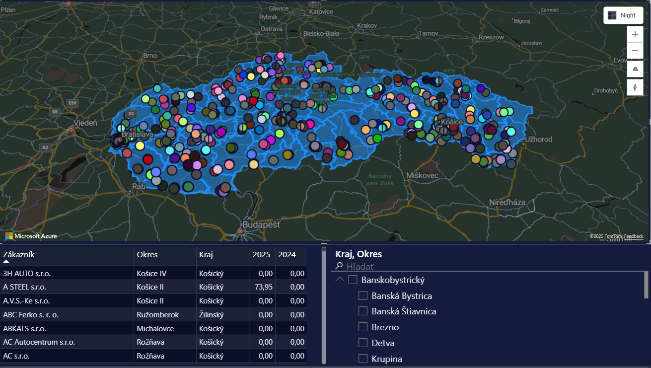651x368 pixels.
Task: Collapse the Banskobystrický region node
Action: [340, 280]
